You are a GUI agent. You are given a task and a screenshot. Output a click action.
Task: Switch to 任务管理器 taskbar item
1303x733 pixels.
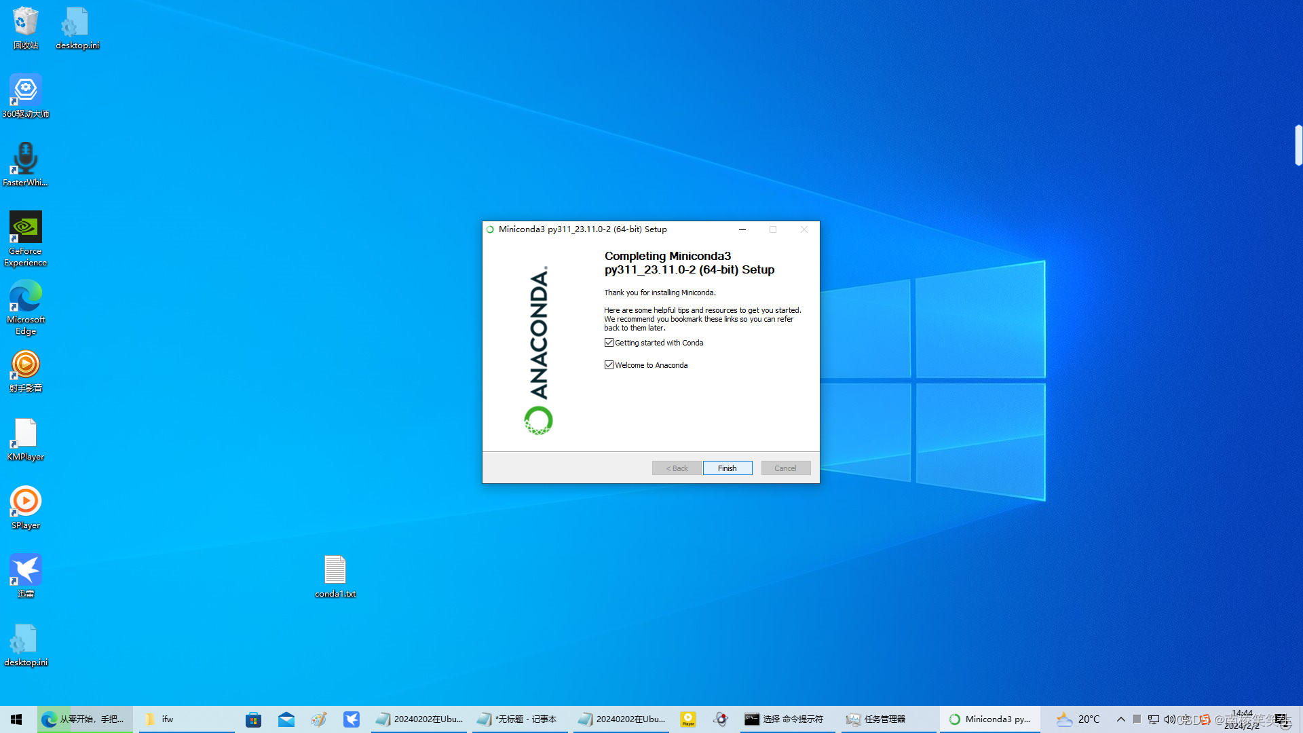(x=889, y=719)
